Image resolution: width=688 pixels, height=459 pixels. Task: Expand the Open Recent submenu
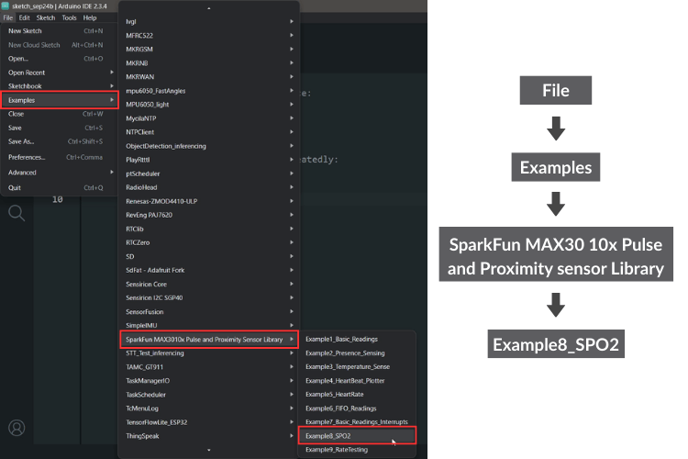(59, 73)
